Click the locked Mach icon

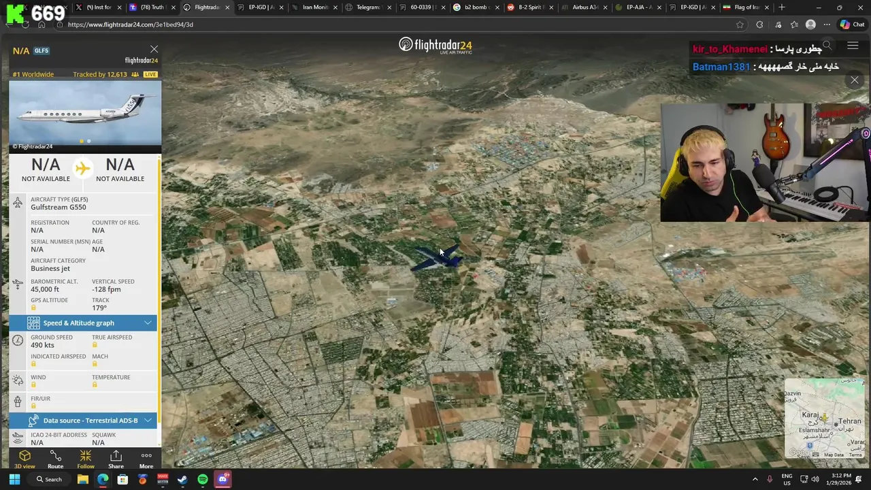[95, 364]
